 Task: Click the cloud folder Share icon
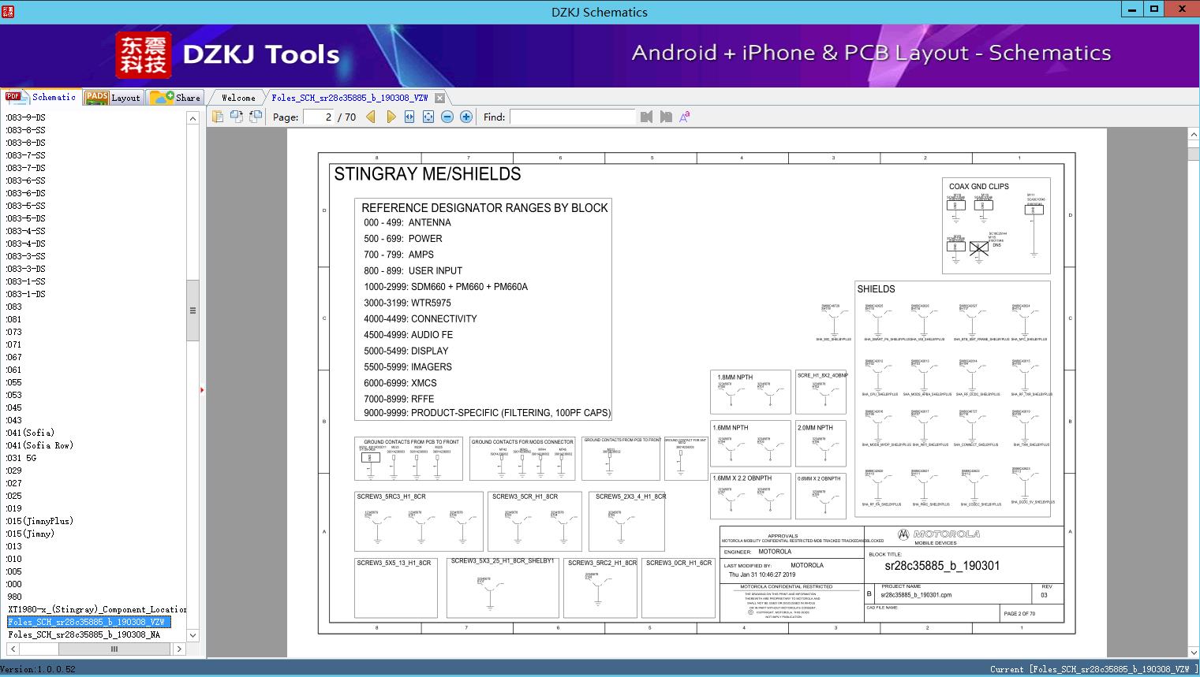pyautogui.click(x=162, y=97)
